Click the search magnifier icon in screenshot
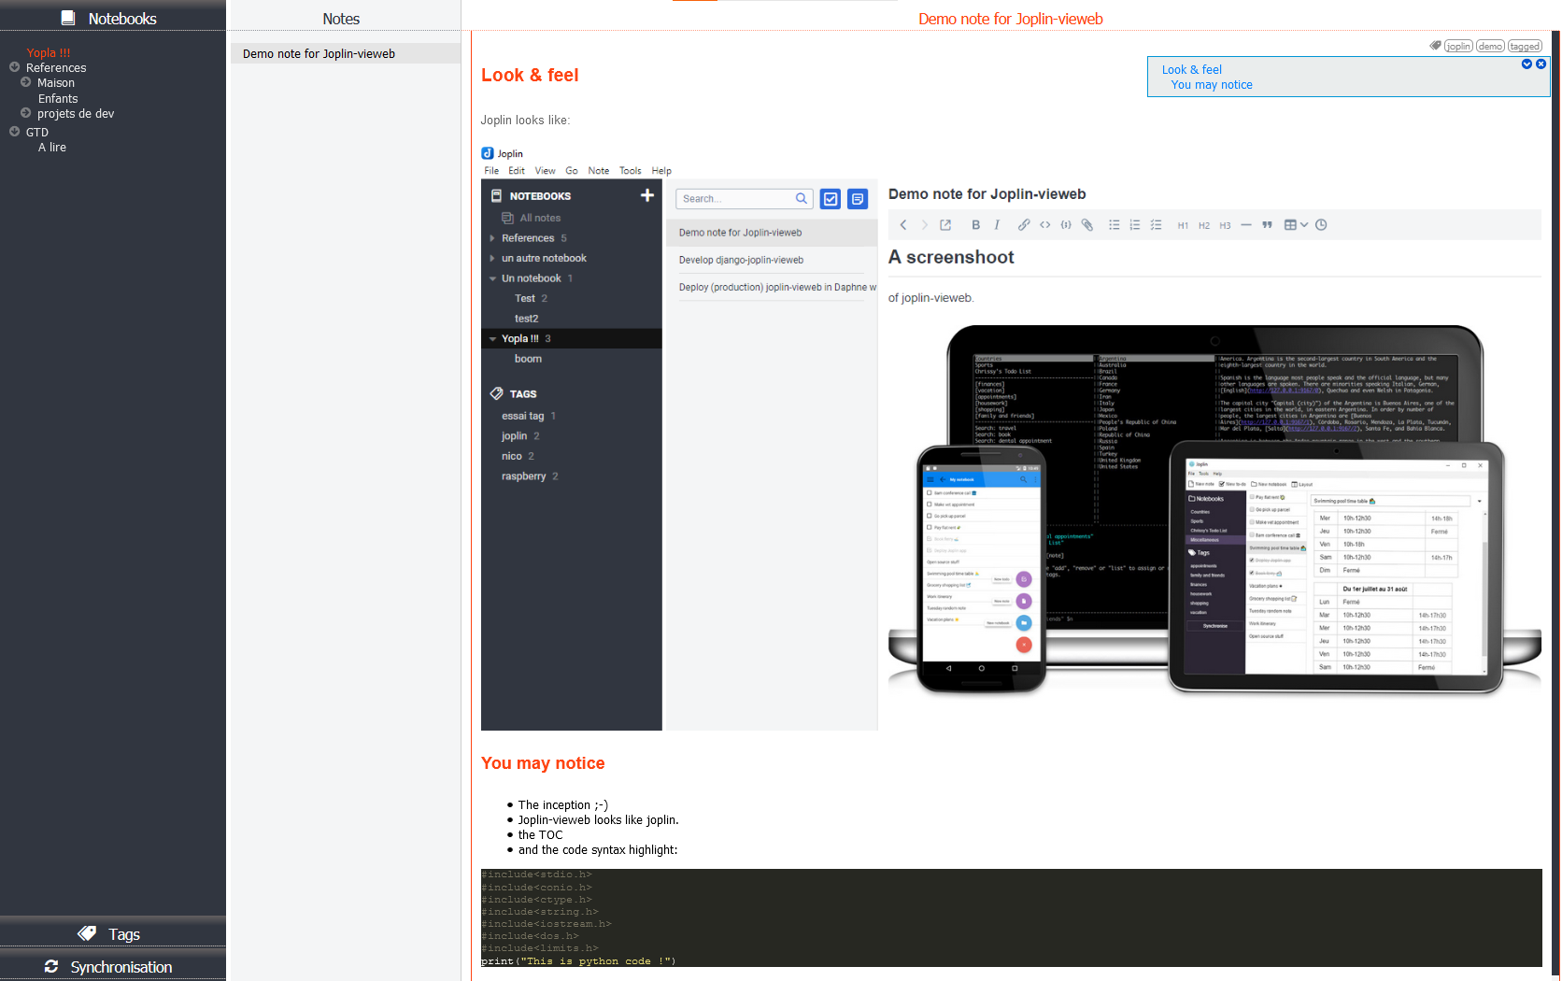This screenshot has height=981, width=1562. tap(801, 198)
